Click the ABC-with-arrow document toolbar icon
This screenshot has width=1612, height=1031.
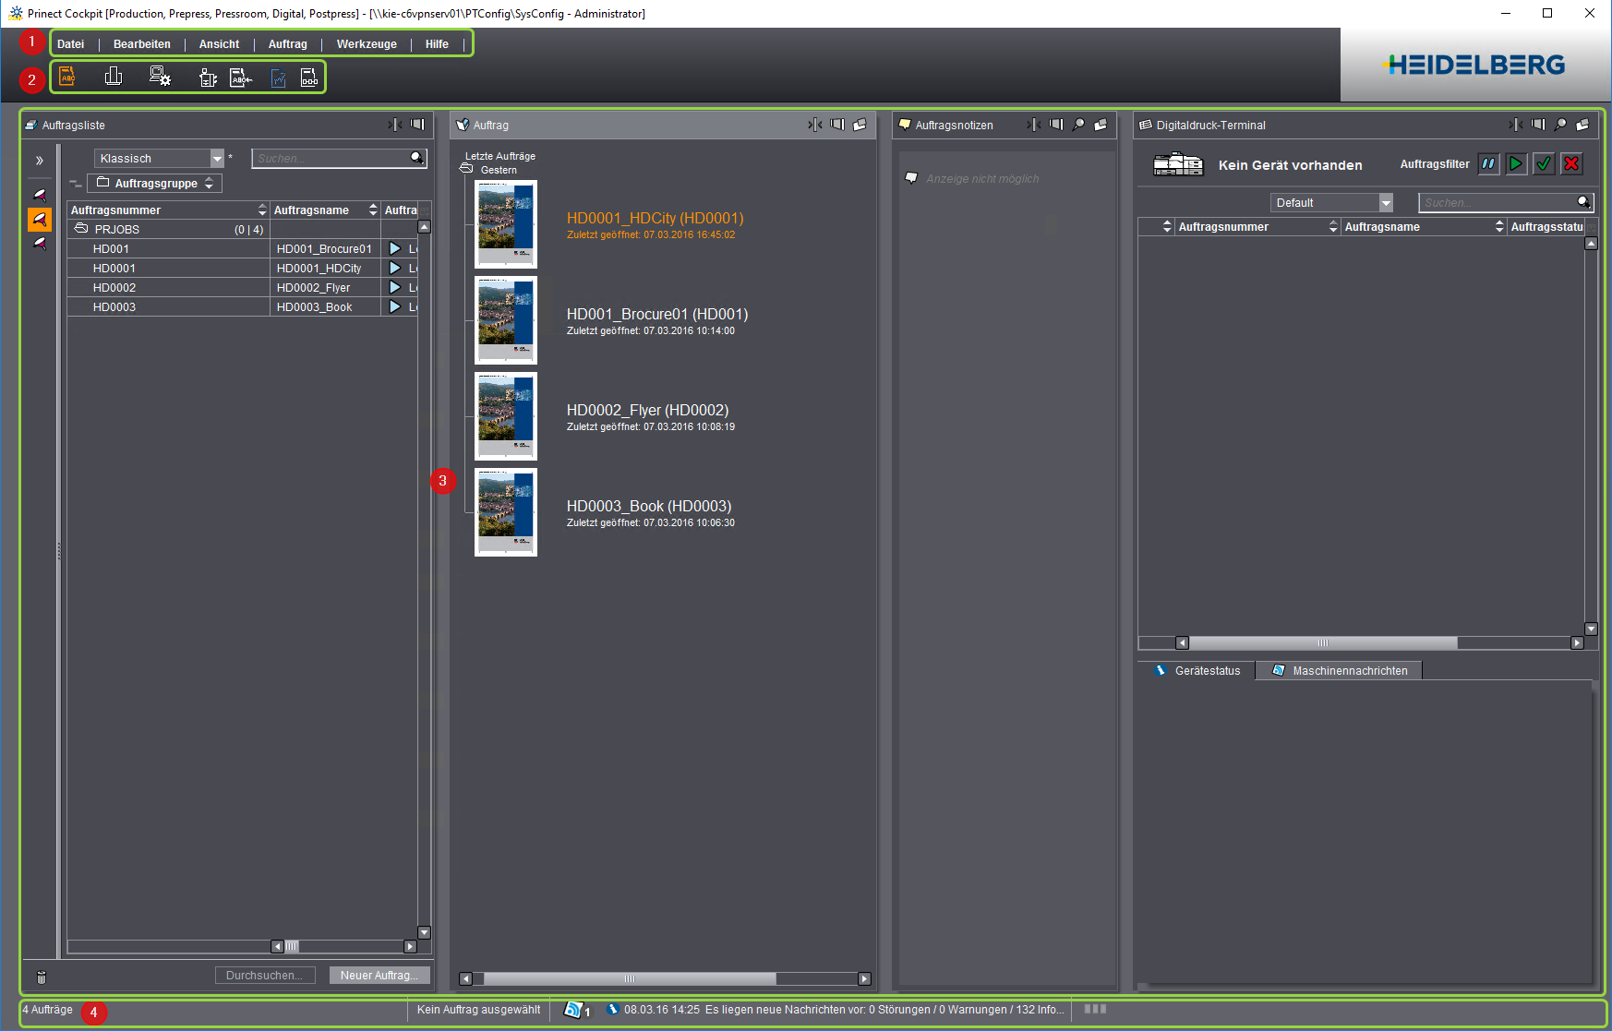click(x=241, y=78)
